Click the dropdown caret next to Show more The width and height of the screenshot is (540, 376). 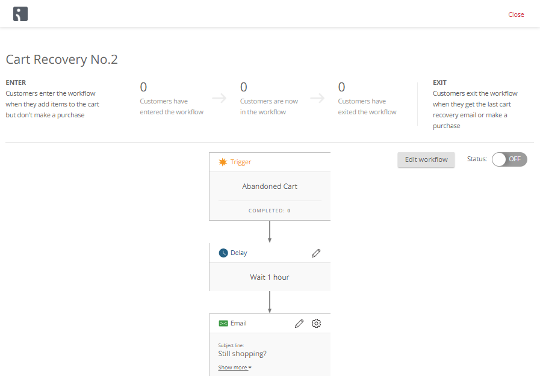click(250, 368)
